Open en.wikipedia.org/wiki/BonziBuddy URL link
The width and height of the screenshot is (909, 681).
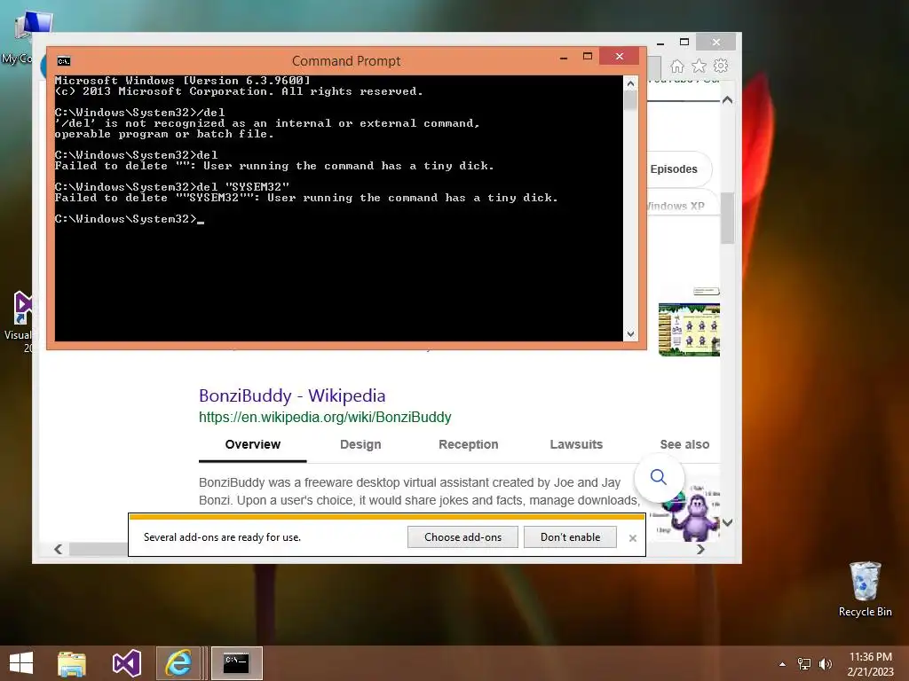point(325,417)
